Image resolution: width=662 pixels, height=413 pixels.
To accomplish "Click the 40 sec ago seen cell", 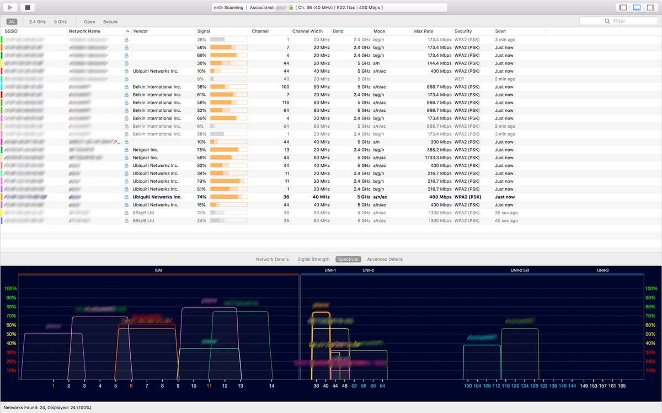I will point(506,220).
